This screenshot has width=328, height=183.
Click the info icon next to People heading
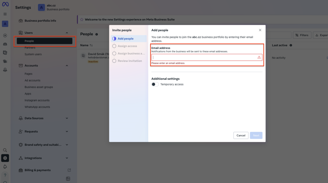(x=97, y=34)
